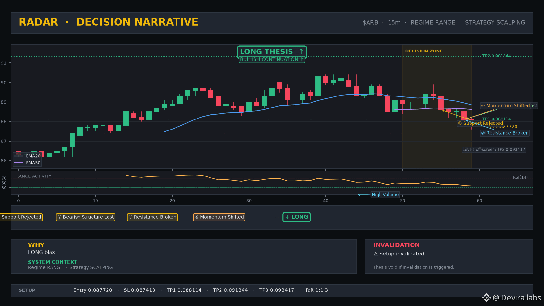Viewport: 544px width, 306px height.
Task: Click the 15m timeframe in the header
Action: [x=394, y=23]
